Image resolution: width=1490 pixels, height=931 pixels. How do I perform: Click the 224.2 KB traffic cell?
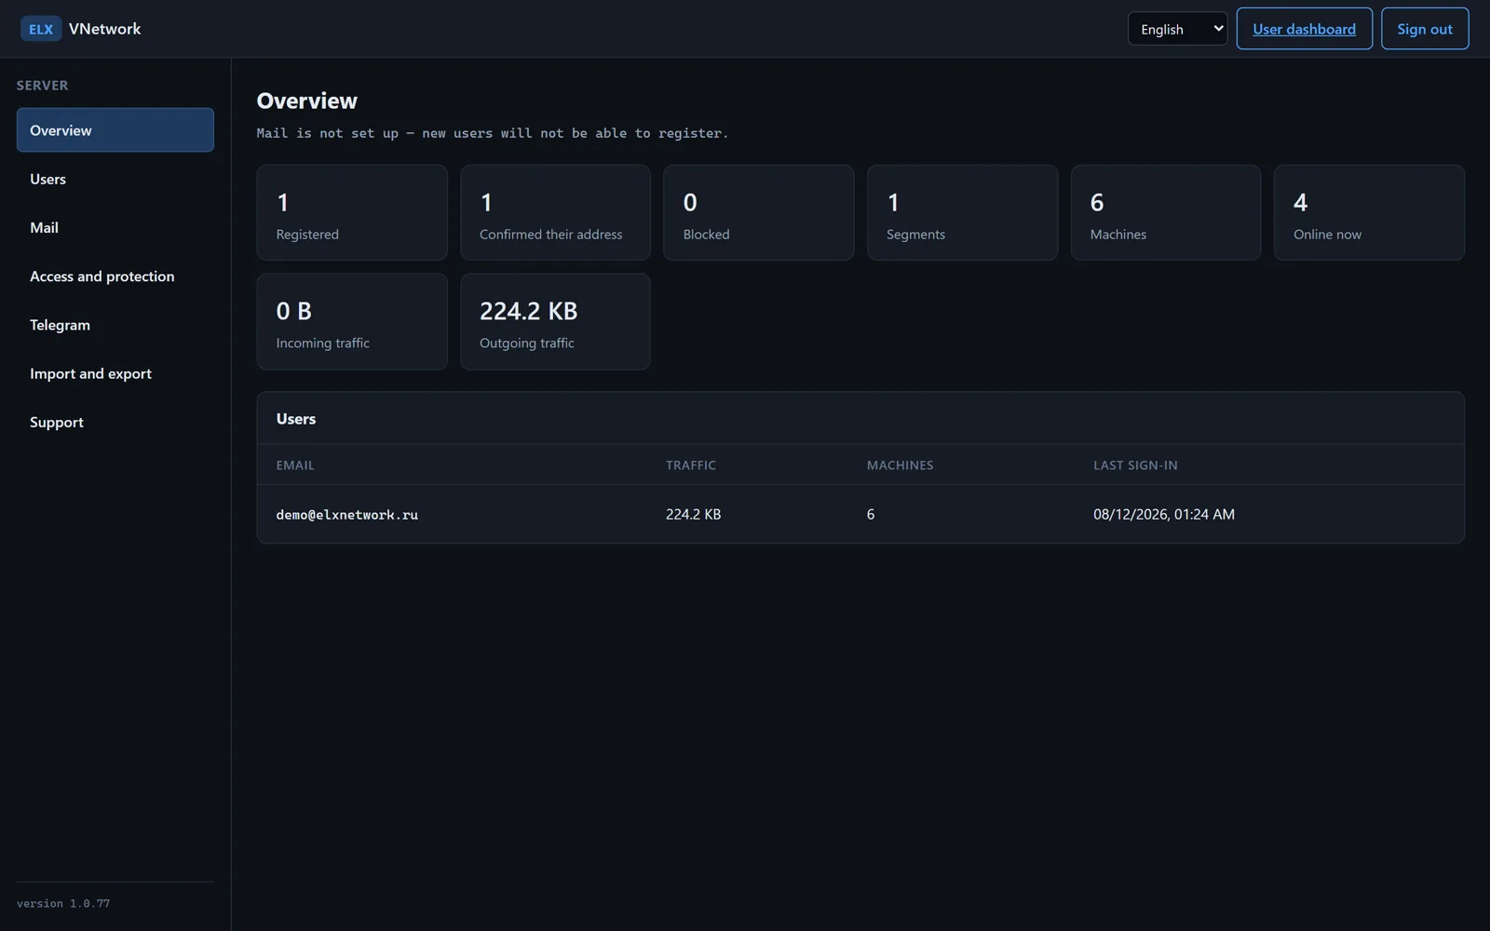(693, 514)
